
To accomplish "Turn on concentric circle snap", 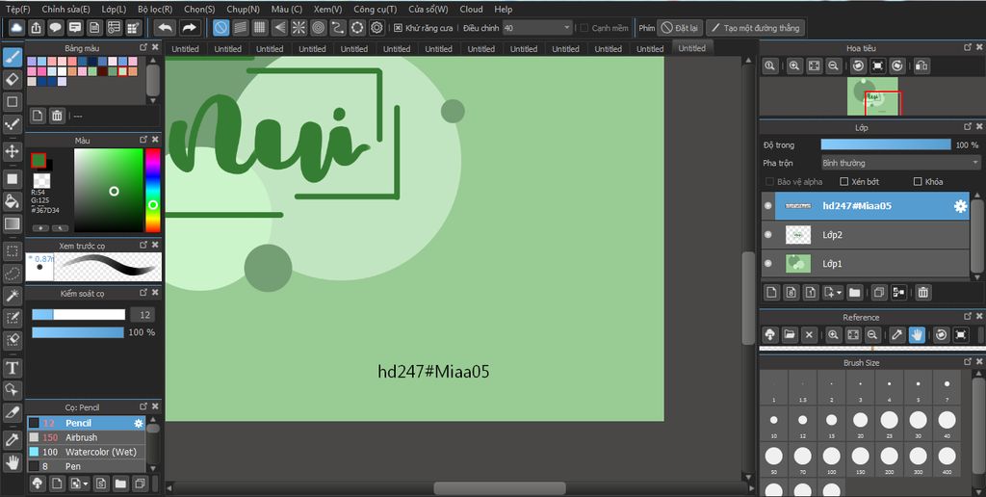I will [x=319, y=28].
